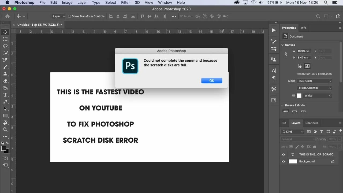343x193 pixels.
Task: Switch to the 3D panel tab
Action: click(284, 123)
